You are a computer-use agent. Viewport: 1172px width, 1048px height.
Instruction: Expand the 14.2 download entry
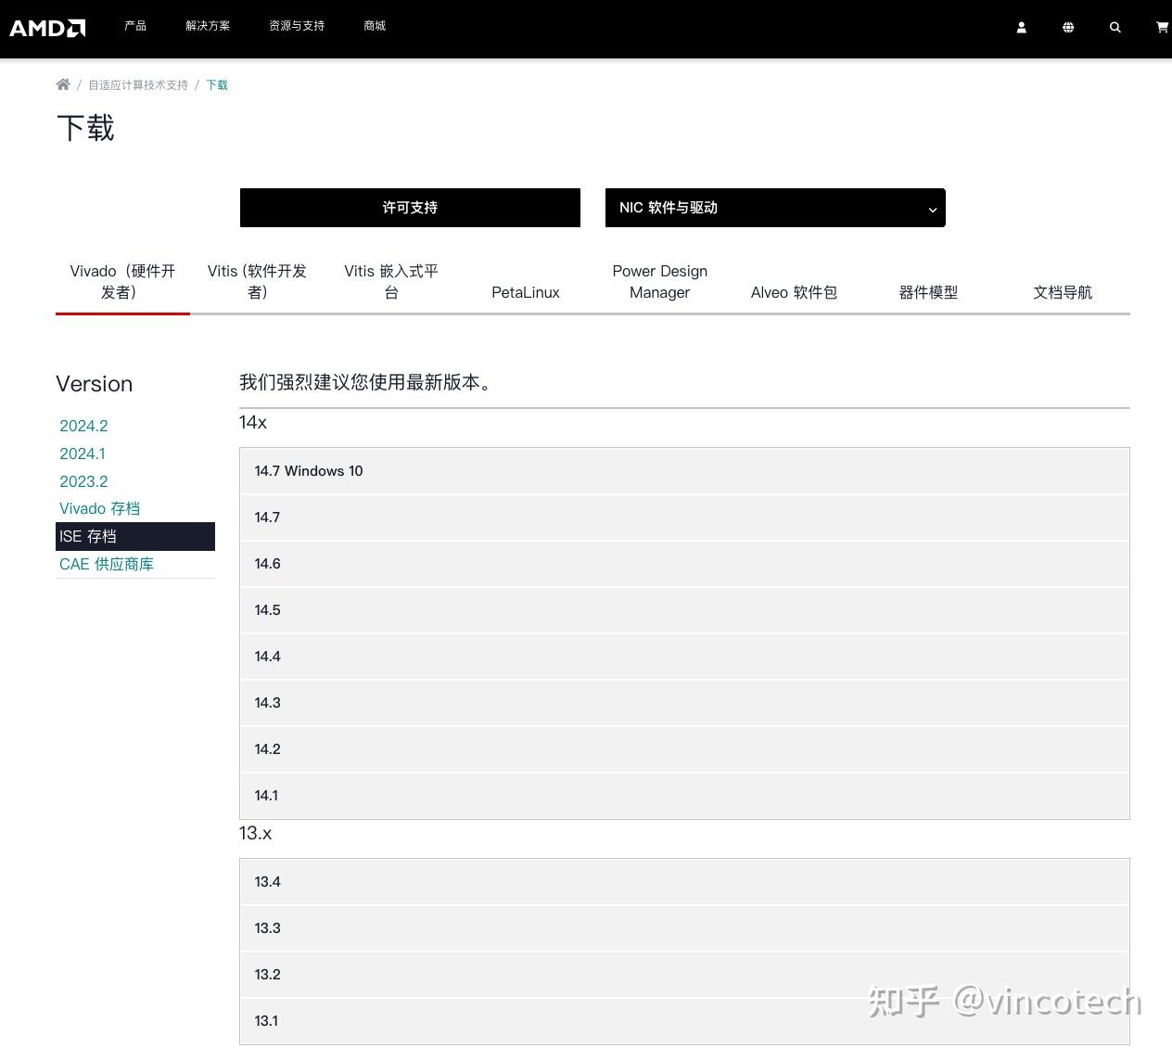(x=685, y=748)
